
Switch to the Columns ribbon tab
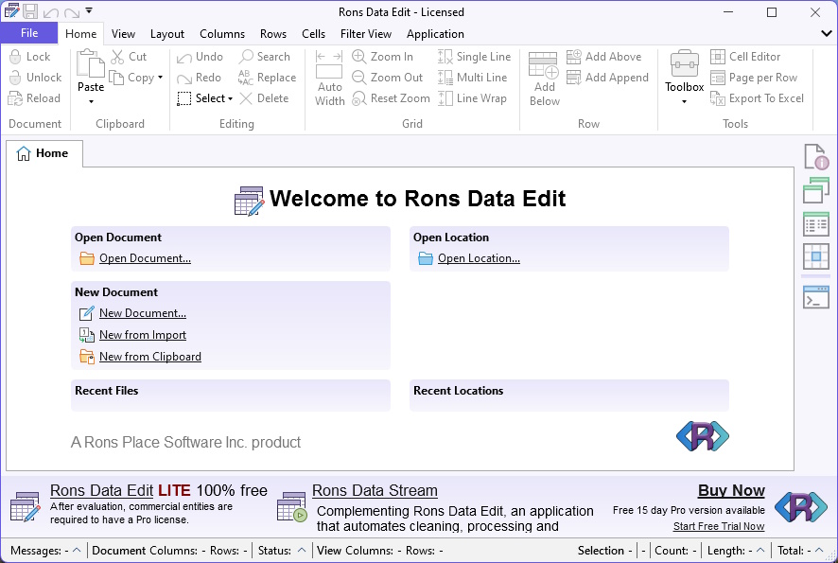pyautogui.click(x=221, y=34)
